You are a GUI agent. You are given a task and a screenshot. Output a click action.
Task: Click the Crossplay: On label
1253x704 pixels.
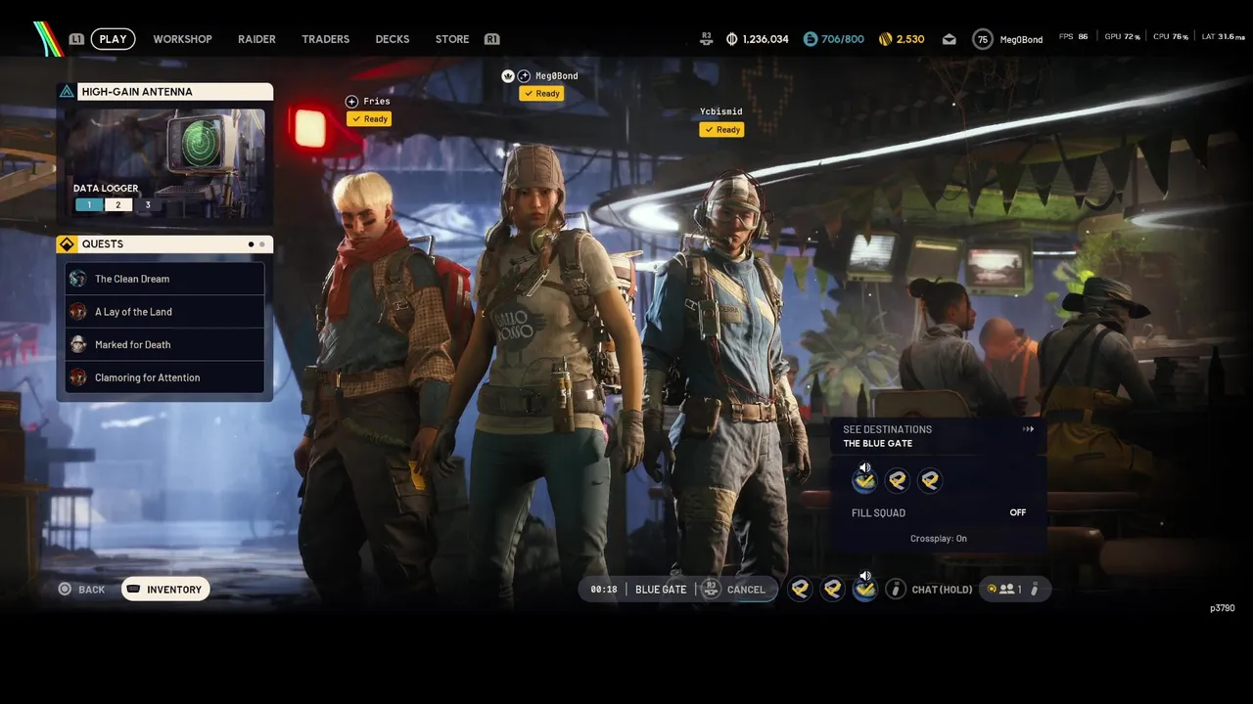pos(939,539)
